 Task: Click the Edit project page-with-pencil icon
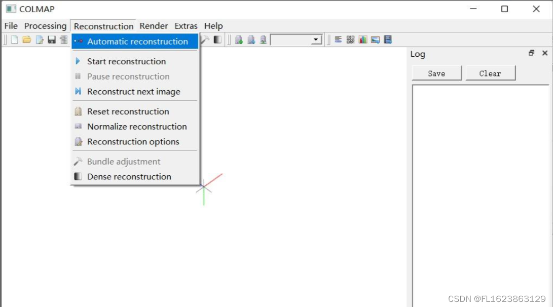(x=40, y=40)
